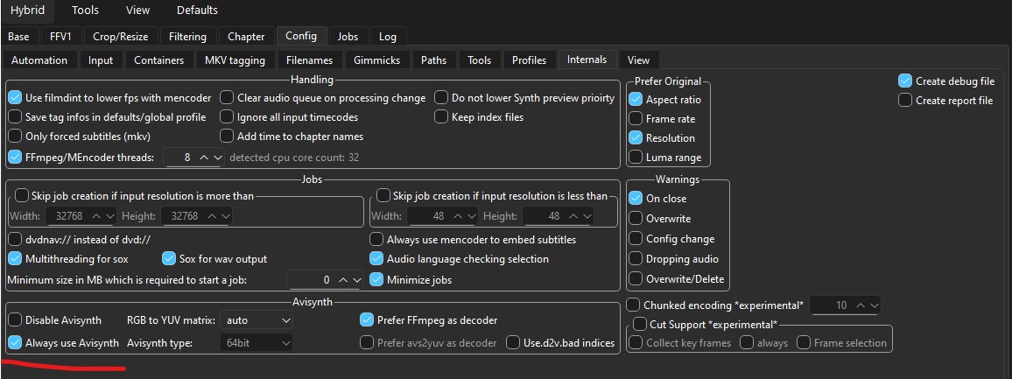Open the Tools menu
This screenshot has height=379, width=1012.
pos(85,11)
